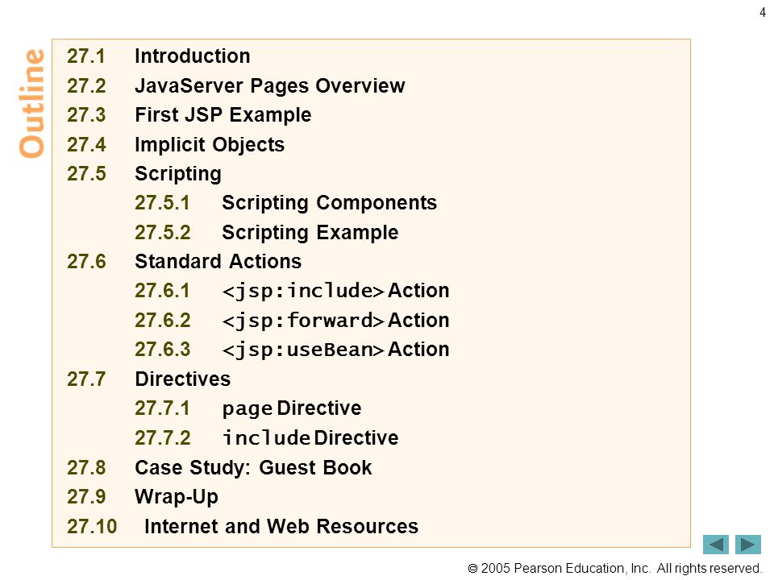Image resolution: width=774 pixels, height=580 pixels.
Task: Jump to First JSP Example
Action: tap(189, 115)
